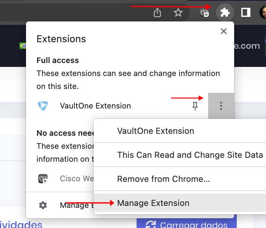Click the Extensions puzzle piece icon

click(225, 13)
